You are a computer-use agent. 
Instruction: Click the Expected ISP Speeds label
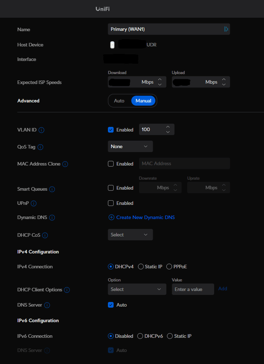point(40,82)
